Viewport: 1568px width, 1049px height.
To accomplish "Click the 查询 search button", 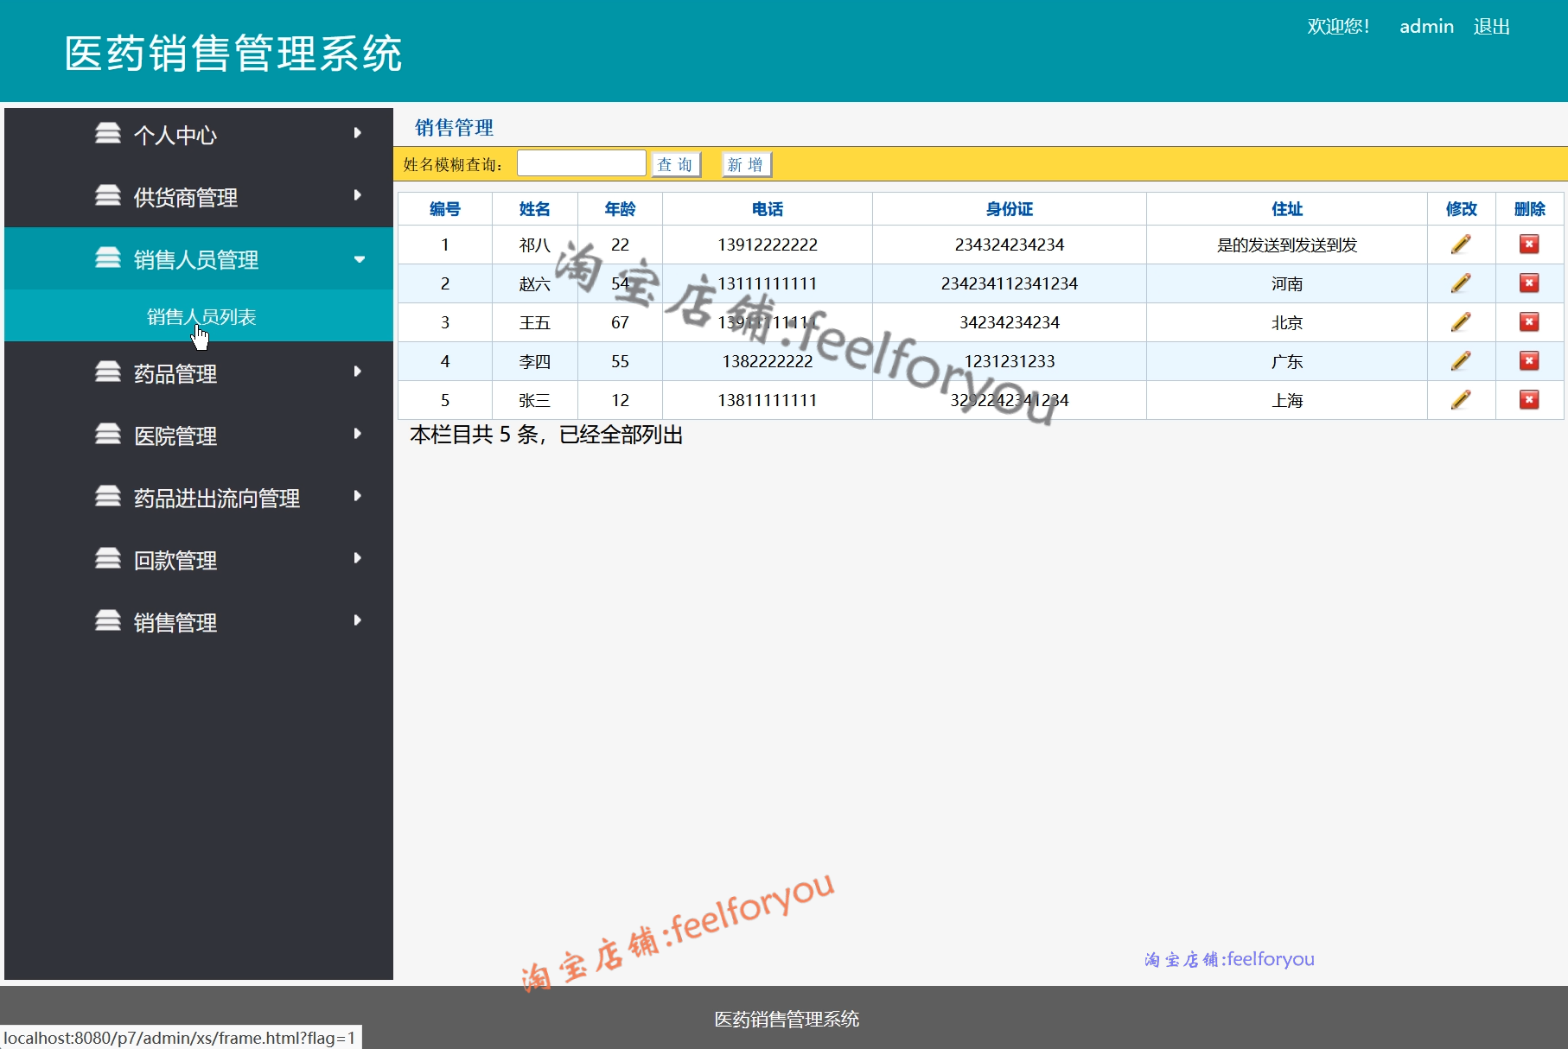I will (x=675, y=164).
